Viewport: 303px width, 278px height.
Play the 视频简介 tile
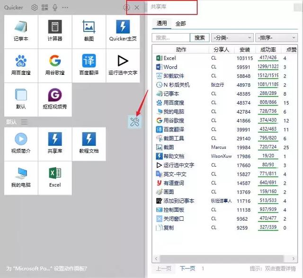pyautogui.click(x=21, y=144)
